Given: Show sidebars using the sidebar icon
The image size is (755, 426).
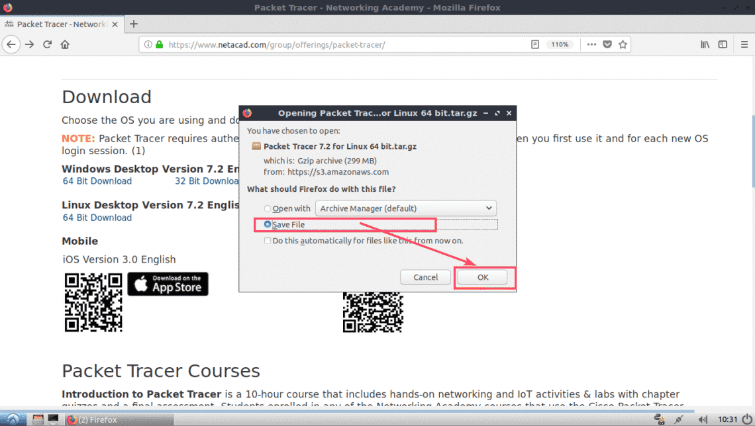Looking at the screenshot, I should [723, 45].
